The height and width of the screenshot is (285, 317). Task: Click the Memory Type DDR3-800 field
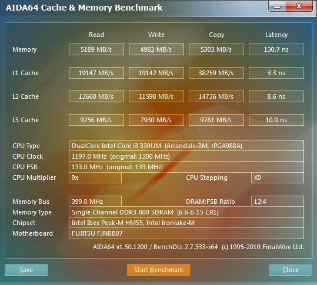[186, 212]
